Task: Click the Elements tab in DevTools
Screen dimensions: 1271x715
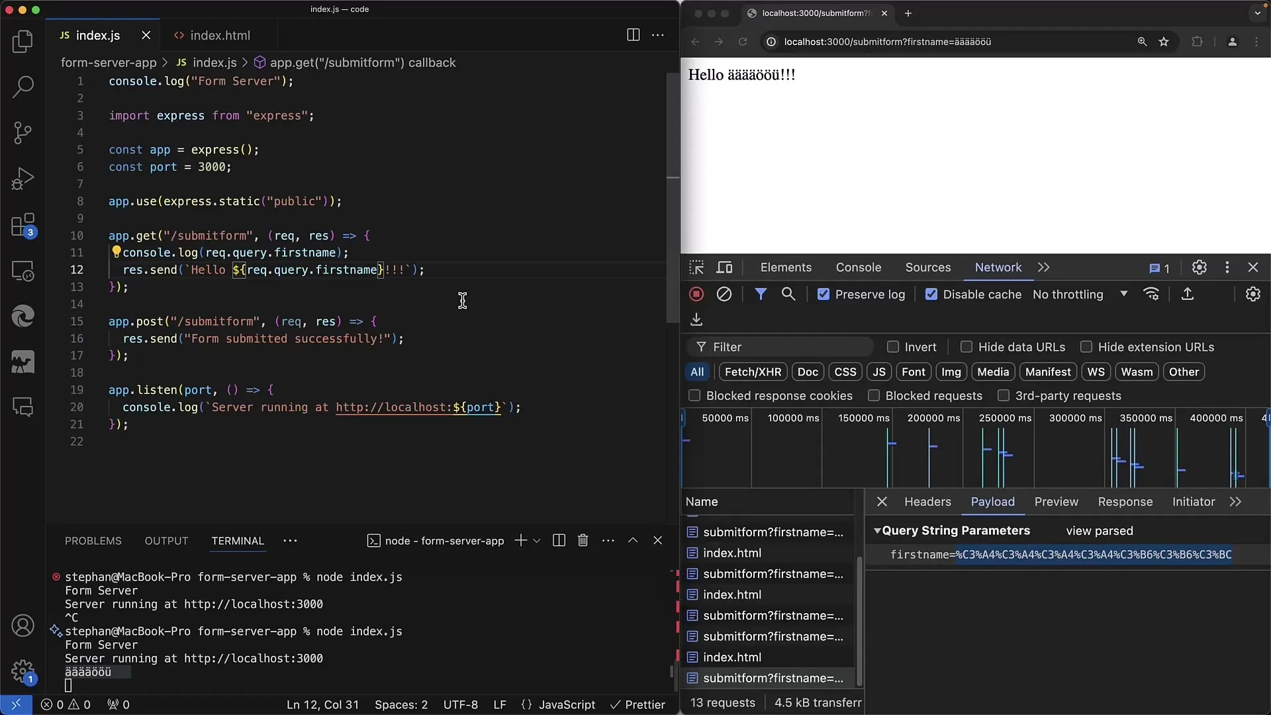Action: pos(784,267)
